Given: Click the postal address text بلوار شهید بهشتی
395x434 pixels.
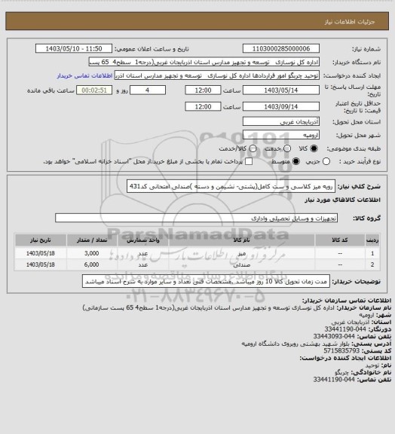Looking at the screenshot, I should (295, 344).
